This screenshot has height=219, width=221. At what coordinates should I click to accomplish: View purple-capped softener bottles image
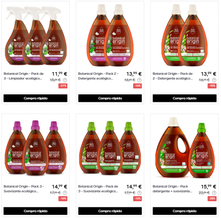click(x=35, y=148)
